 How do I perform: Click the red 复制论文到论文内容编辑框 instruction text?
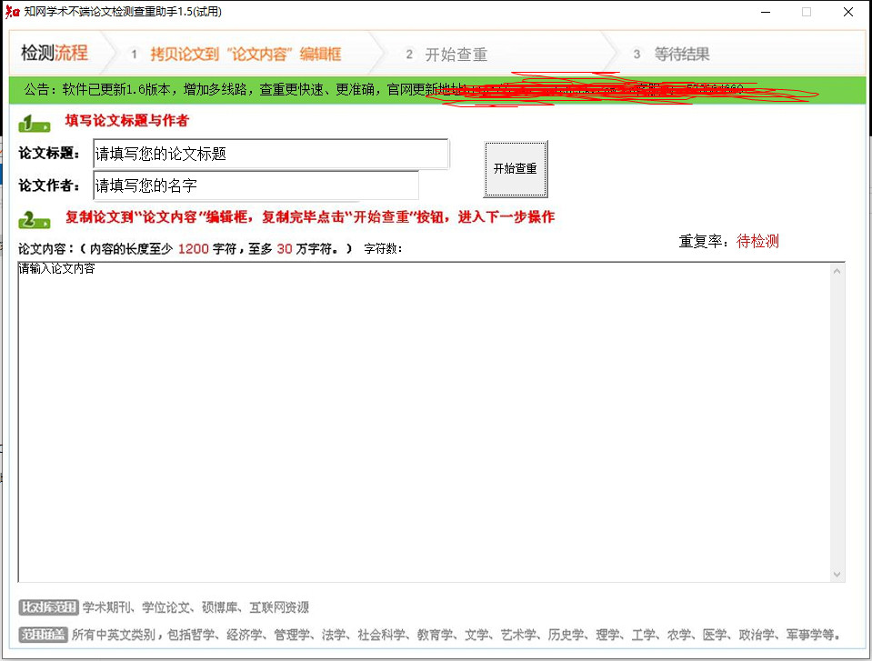(310, 216)
